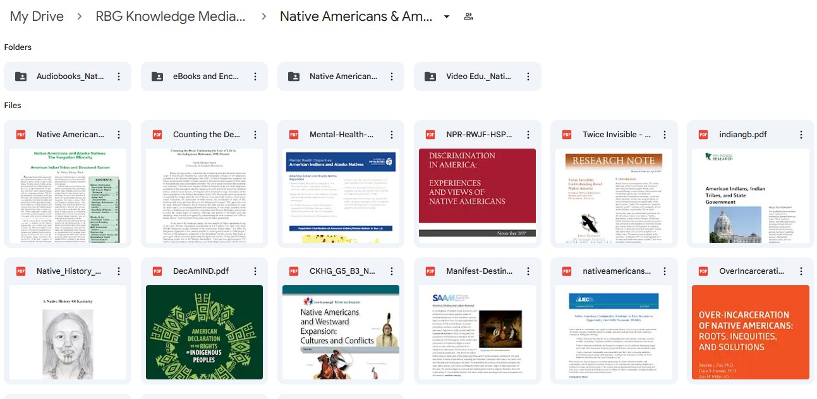Open more options for Native_History file
Image resolution: width=817 pixels, height=399 pixels.
click(119, 271)
